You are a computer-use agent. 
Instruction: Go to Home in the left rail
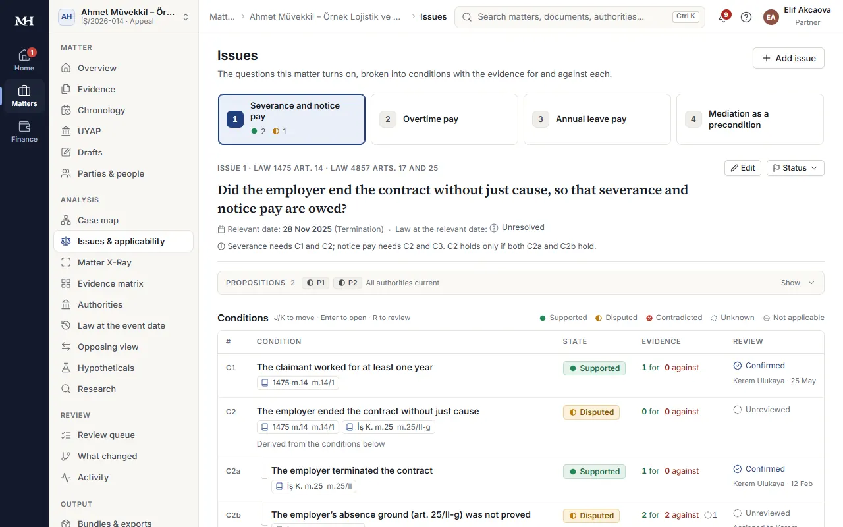[x=24, y=61]
